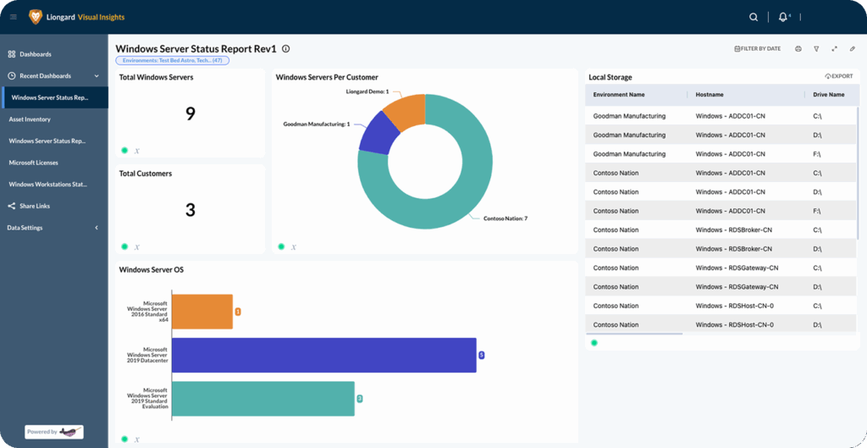
Task: Edit the dashboard with the pencil icon
Action: click(x=853, y=49)
